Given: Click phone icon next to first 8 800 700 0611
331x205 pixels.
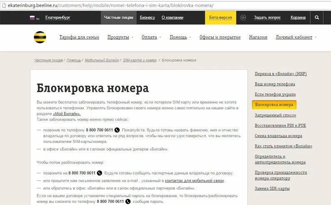Looking at the screenshot, I should pyautogui.click(x=117, y=130).
